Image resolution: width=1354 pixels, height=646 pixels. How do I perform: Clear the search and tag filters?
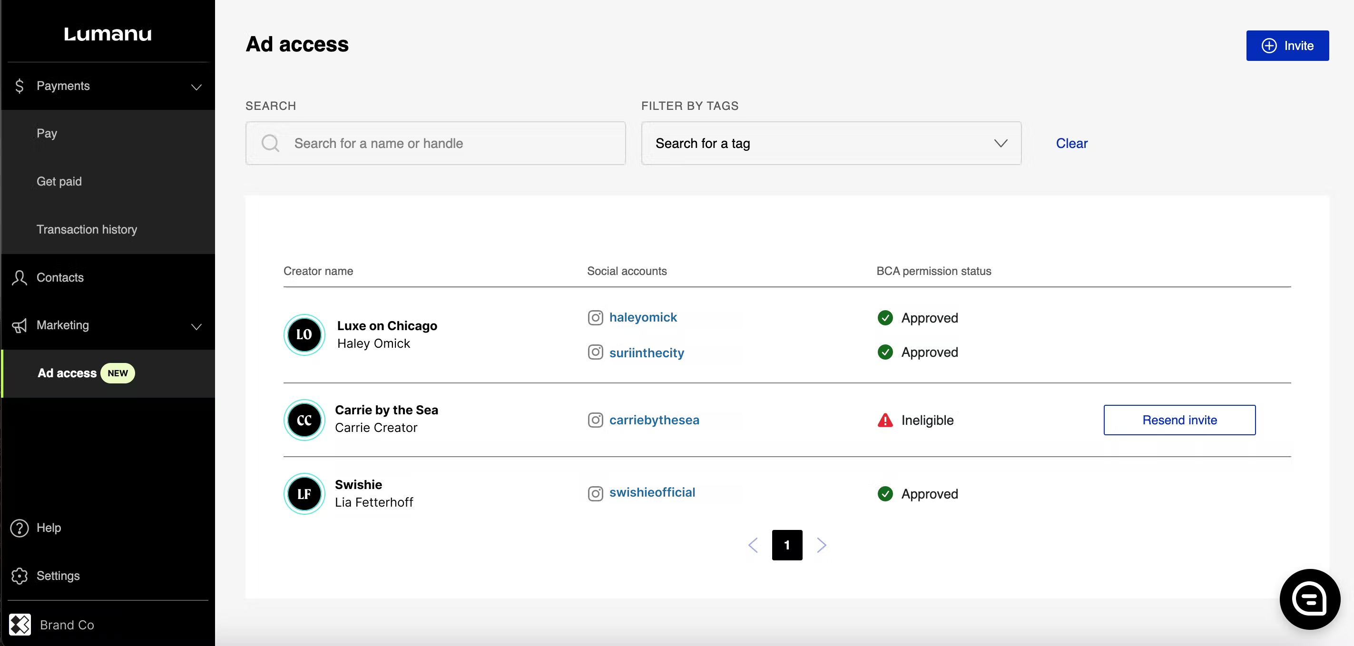click(1071, 143)
